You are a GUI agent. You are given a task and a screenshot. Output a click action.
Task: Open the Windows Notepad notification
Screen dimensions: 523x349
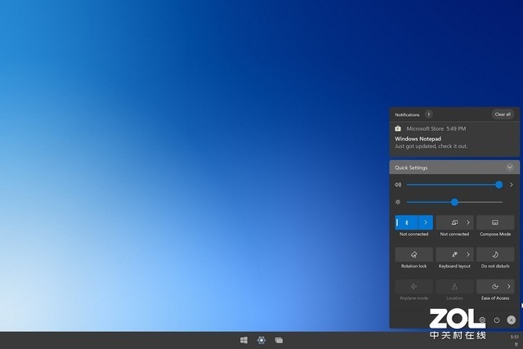[454, 139]
